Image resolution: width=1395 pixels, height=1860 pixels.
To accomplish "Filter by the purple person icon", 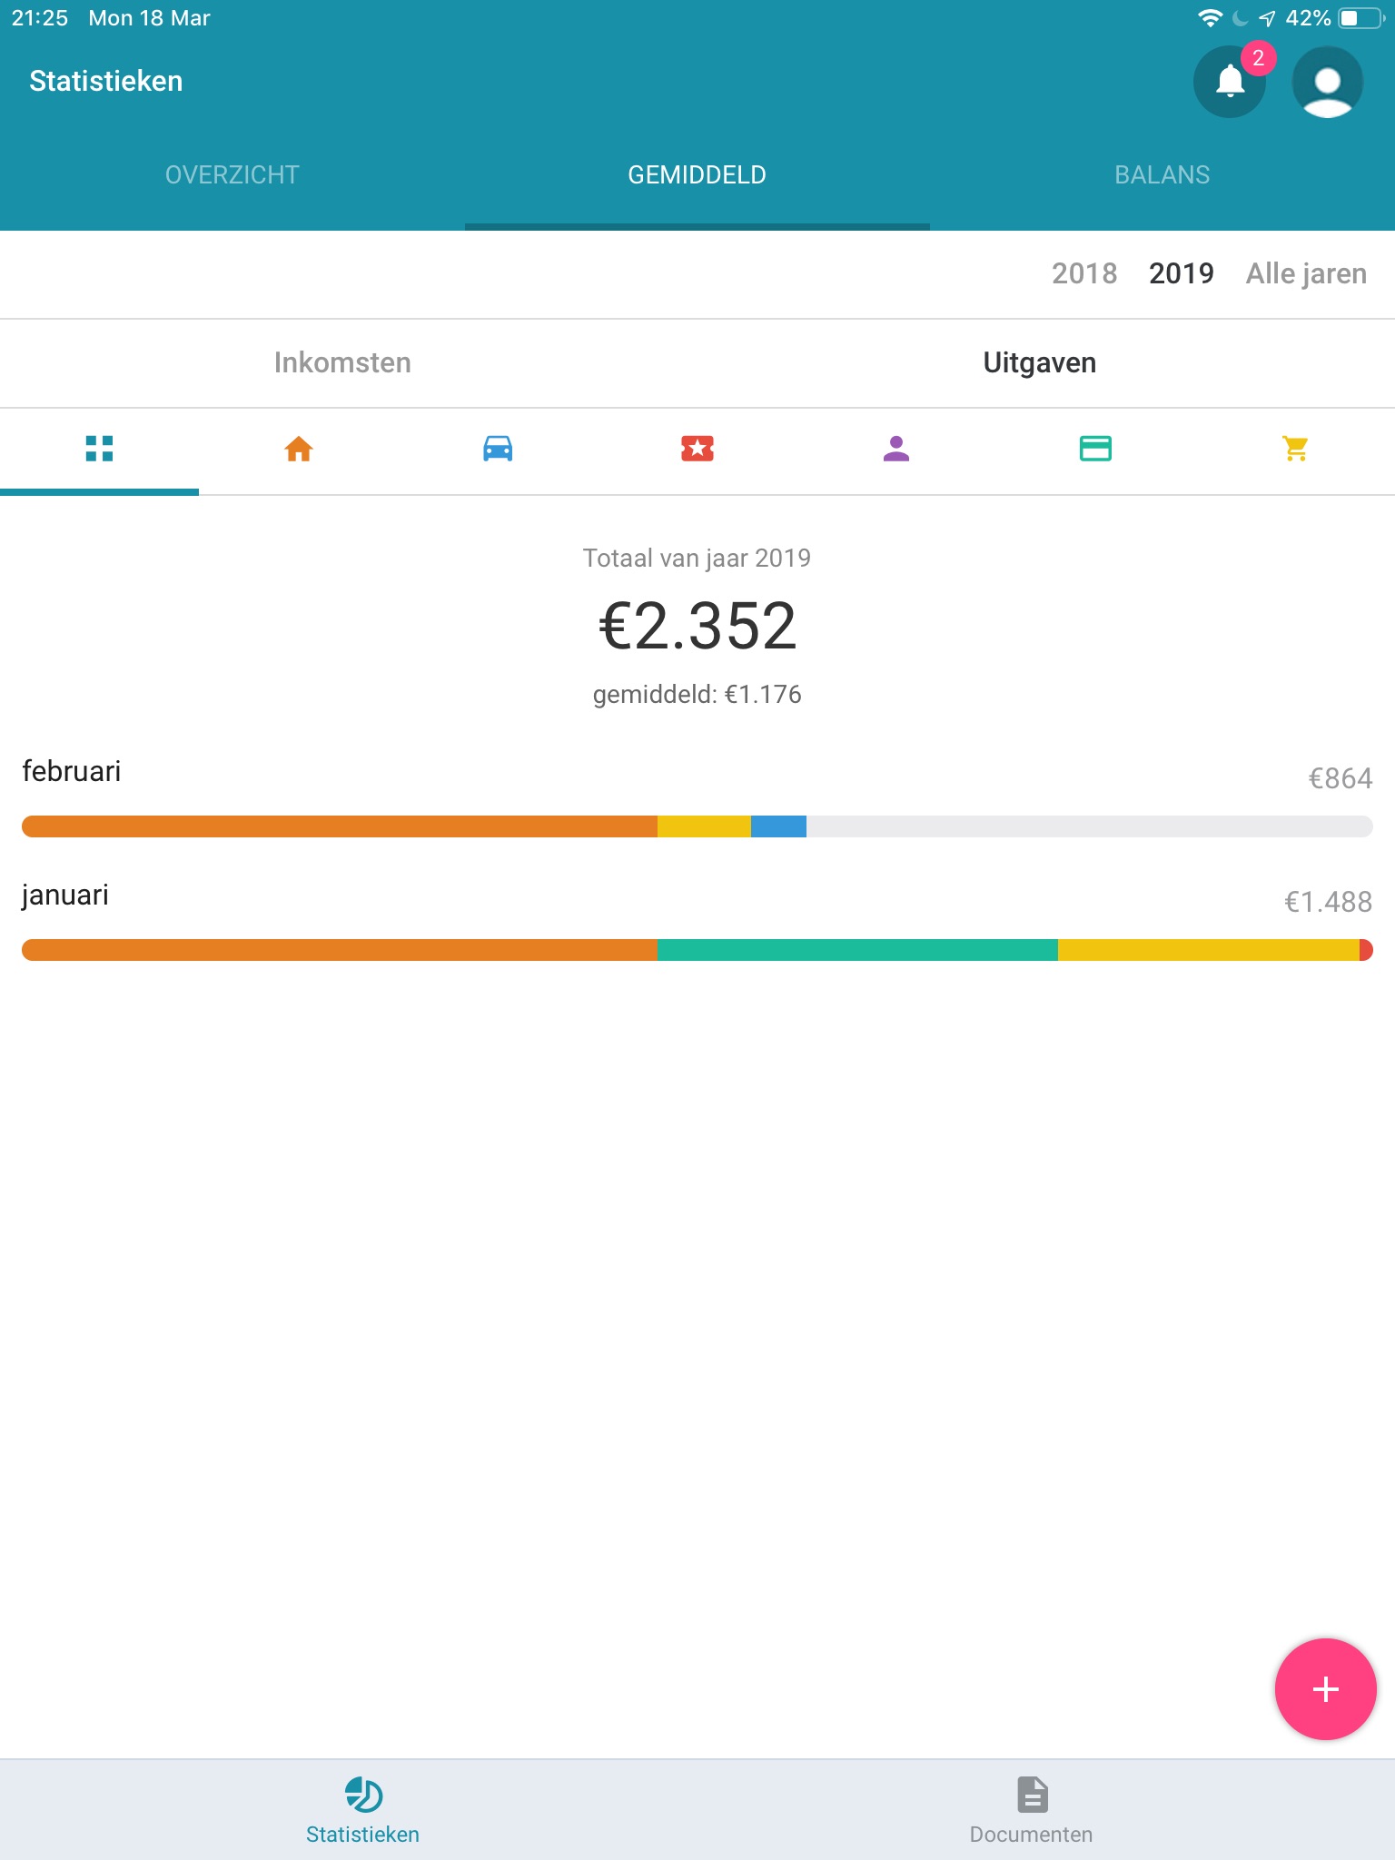I will tap(896, 449).
